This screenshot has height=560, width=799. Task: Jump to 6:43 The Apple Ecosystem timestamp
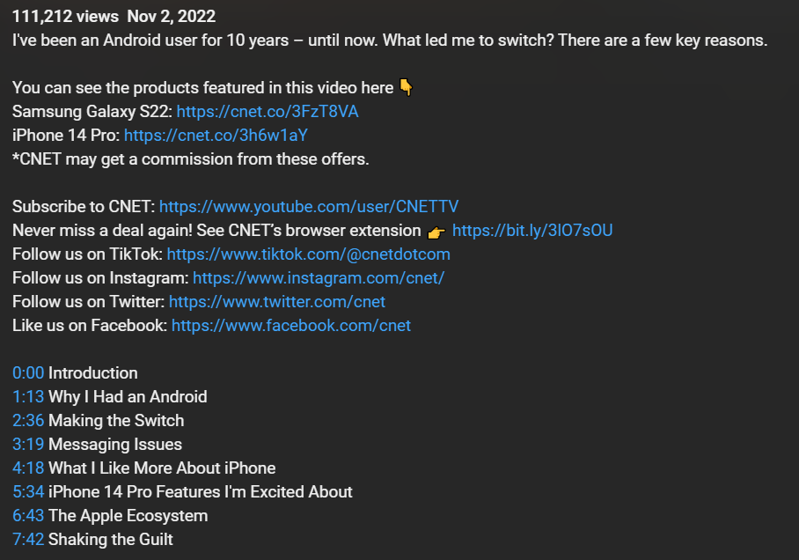(28, 516)
